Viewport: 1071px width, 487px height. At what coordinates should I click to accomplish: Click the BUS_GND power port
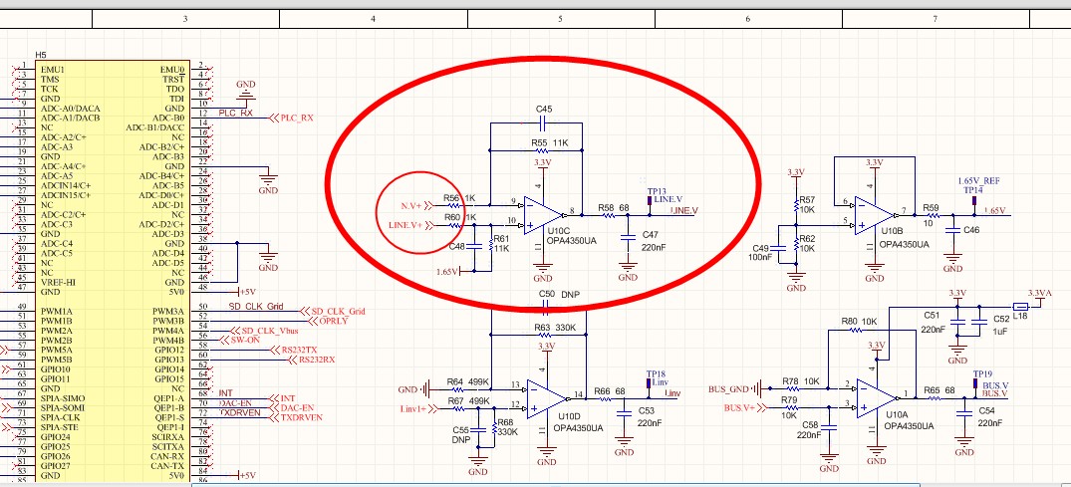pyautogui.click(x=734, y=389)
